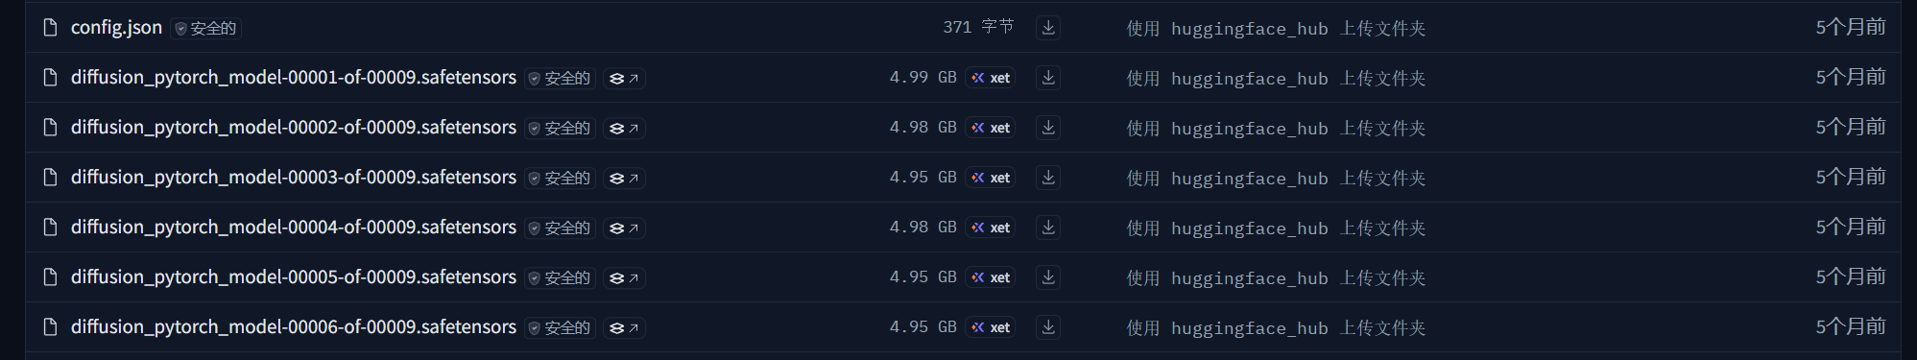Click download icon for model-00006-of-00009 file
The width and height of the screenshot is (1917, 360).
tap(1048, 327)
